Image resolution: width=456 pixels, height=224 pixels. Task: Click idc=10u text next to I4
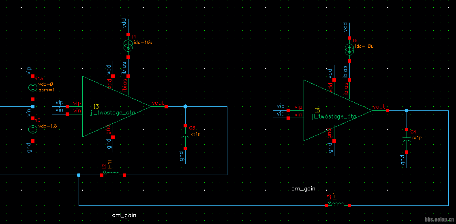click(143, 42)
